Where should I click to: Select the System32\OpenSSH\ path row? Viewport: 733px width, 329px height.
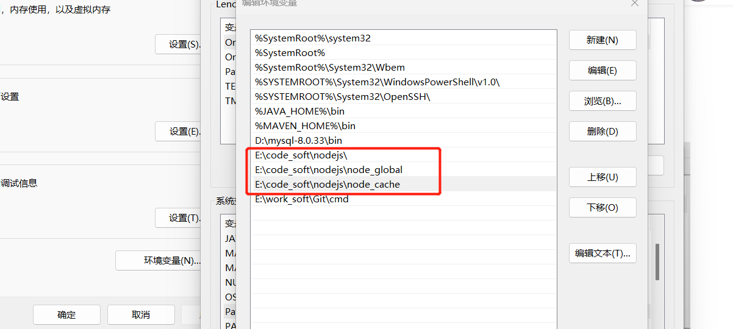[404, 97]
